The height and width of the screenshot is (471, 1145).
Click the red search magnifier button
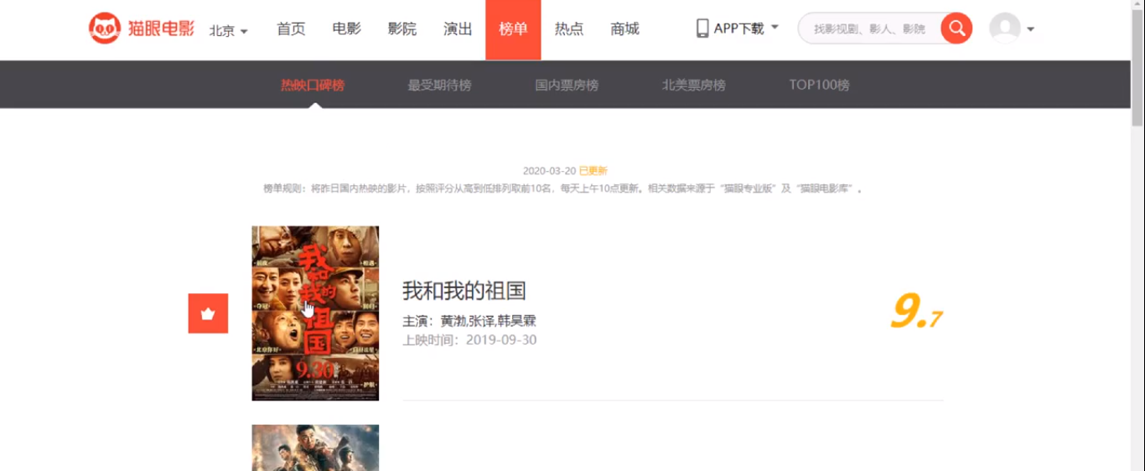(x=956, y=28)
